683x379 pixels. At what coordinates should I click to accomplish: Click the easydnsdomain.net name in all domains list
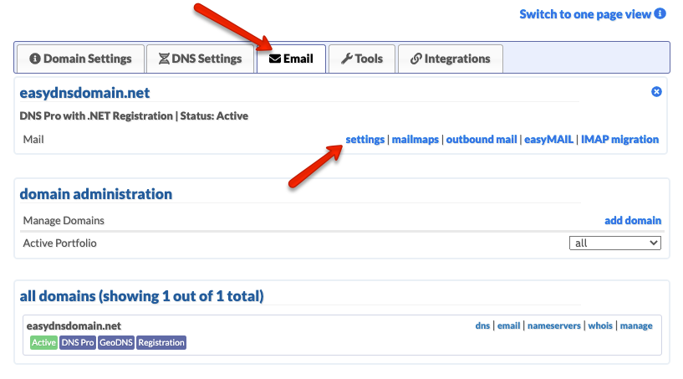pos(74,326)
